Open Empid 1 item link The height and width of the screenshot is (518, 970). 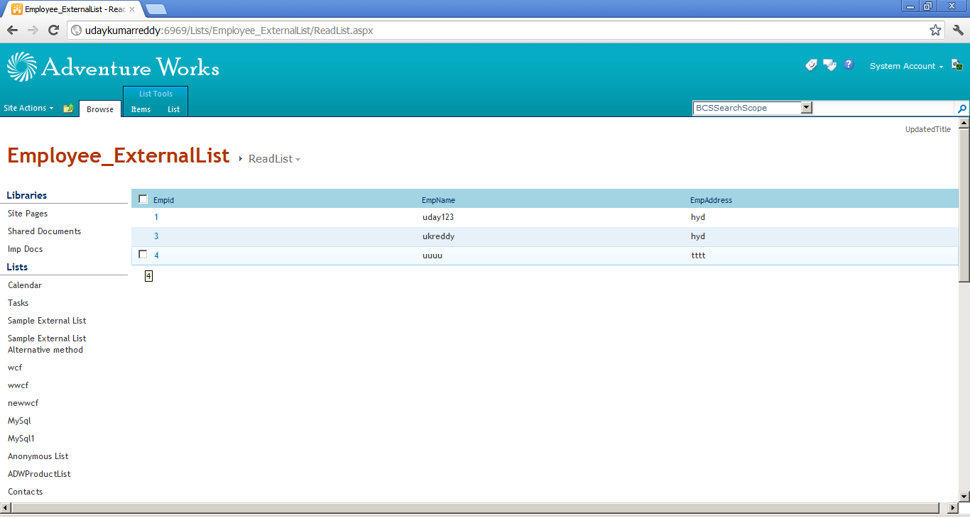(x=156, y=217)
